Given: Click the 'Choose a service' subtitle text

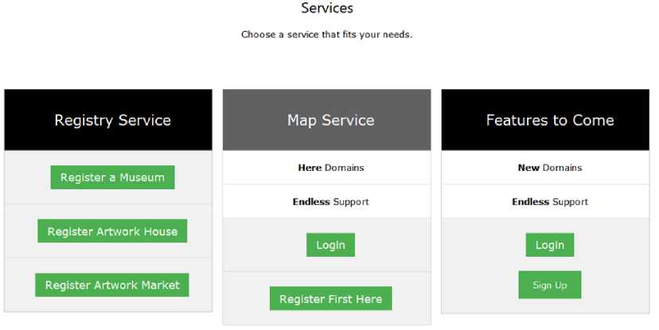Looking at the screenshot, I should 327,35.
